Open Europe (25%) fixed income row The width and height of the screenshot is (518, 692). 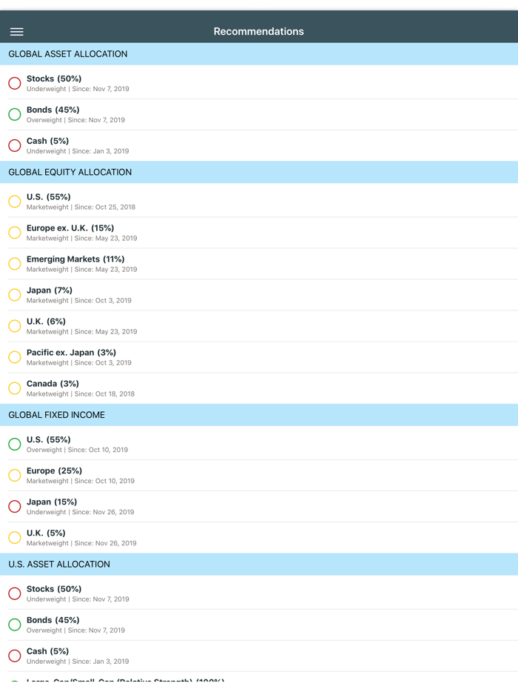pyautogui.click(x=259, y=476)
